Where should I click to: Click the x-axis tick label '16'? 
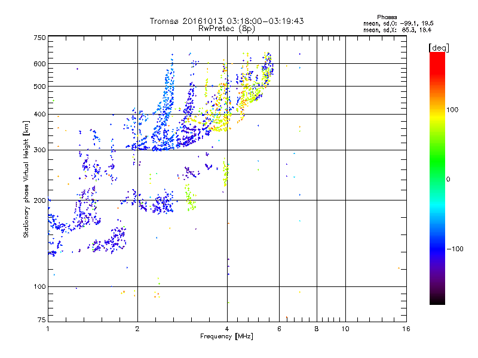click(x=406, y=329)
